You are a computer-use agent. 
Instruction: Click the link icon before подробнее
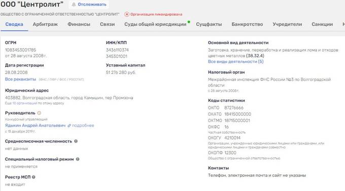[x=69, y=126]
